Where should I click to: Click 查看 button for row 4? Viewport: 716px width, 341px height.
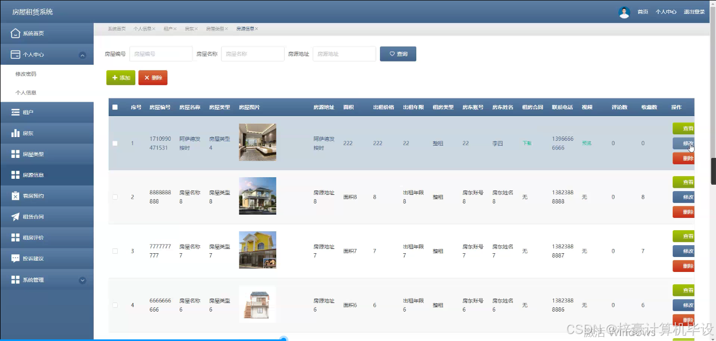coord(684,290)
